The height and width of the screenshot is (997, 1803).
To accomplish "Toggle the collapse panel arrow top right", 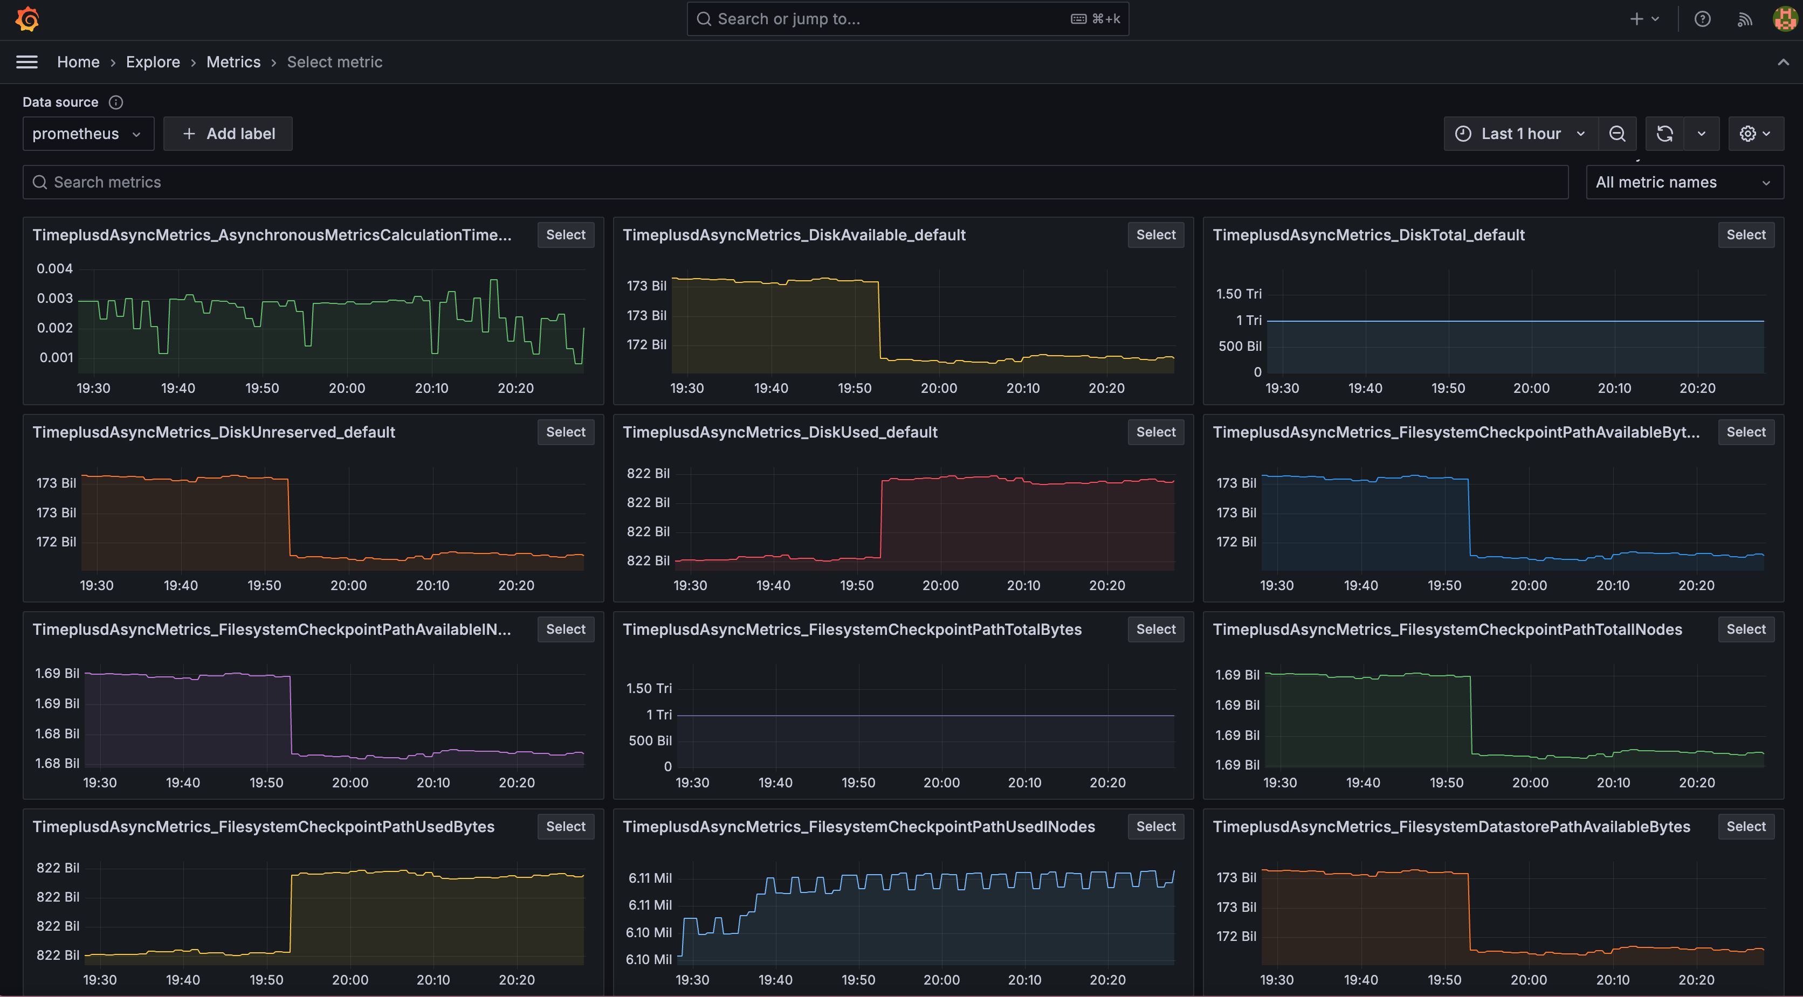I will click(1784, 63).
